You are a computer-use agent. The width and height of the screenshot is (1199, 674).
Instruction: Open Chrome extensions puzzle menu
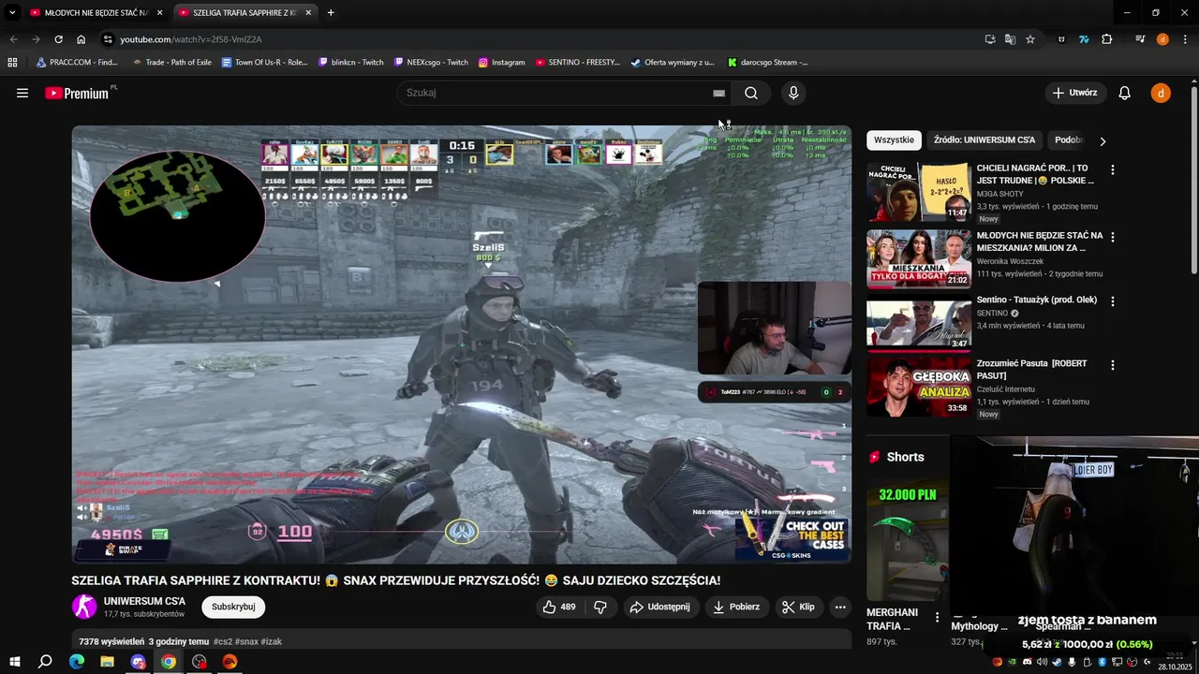tap(1106, 39)
